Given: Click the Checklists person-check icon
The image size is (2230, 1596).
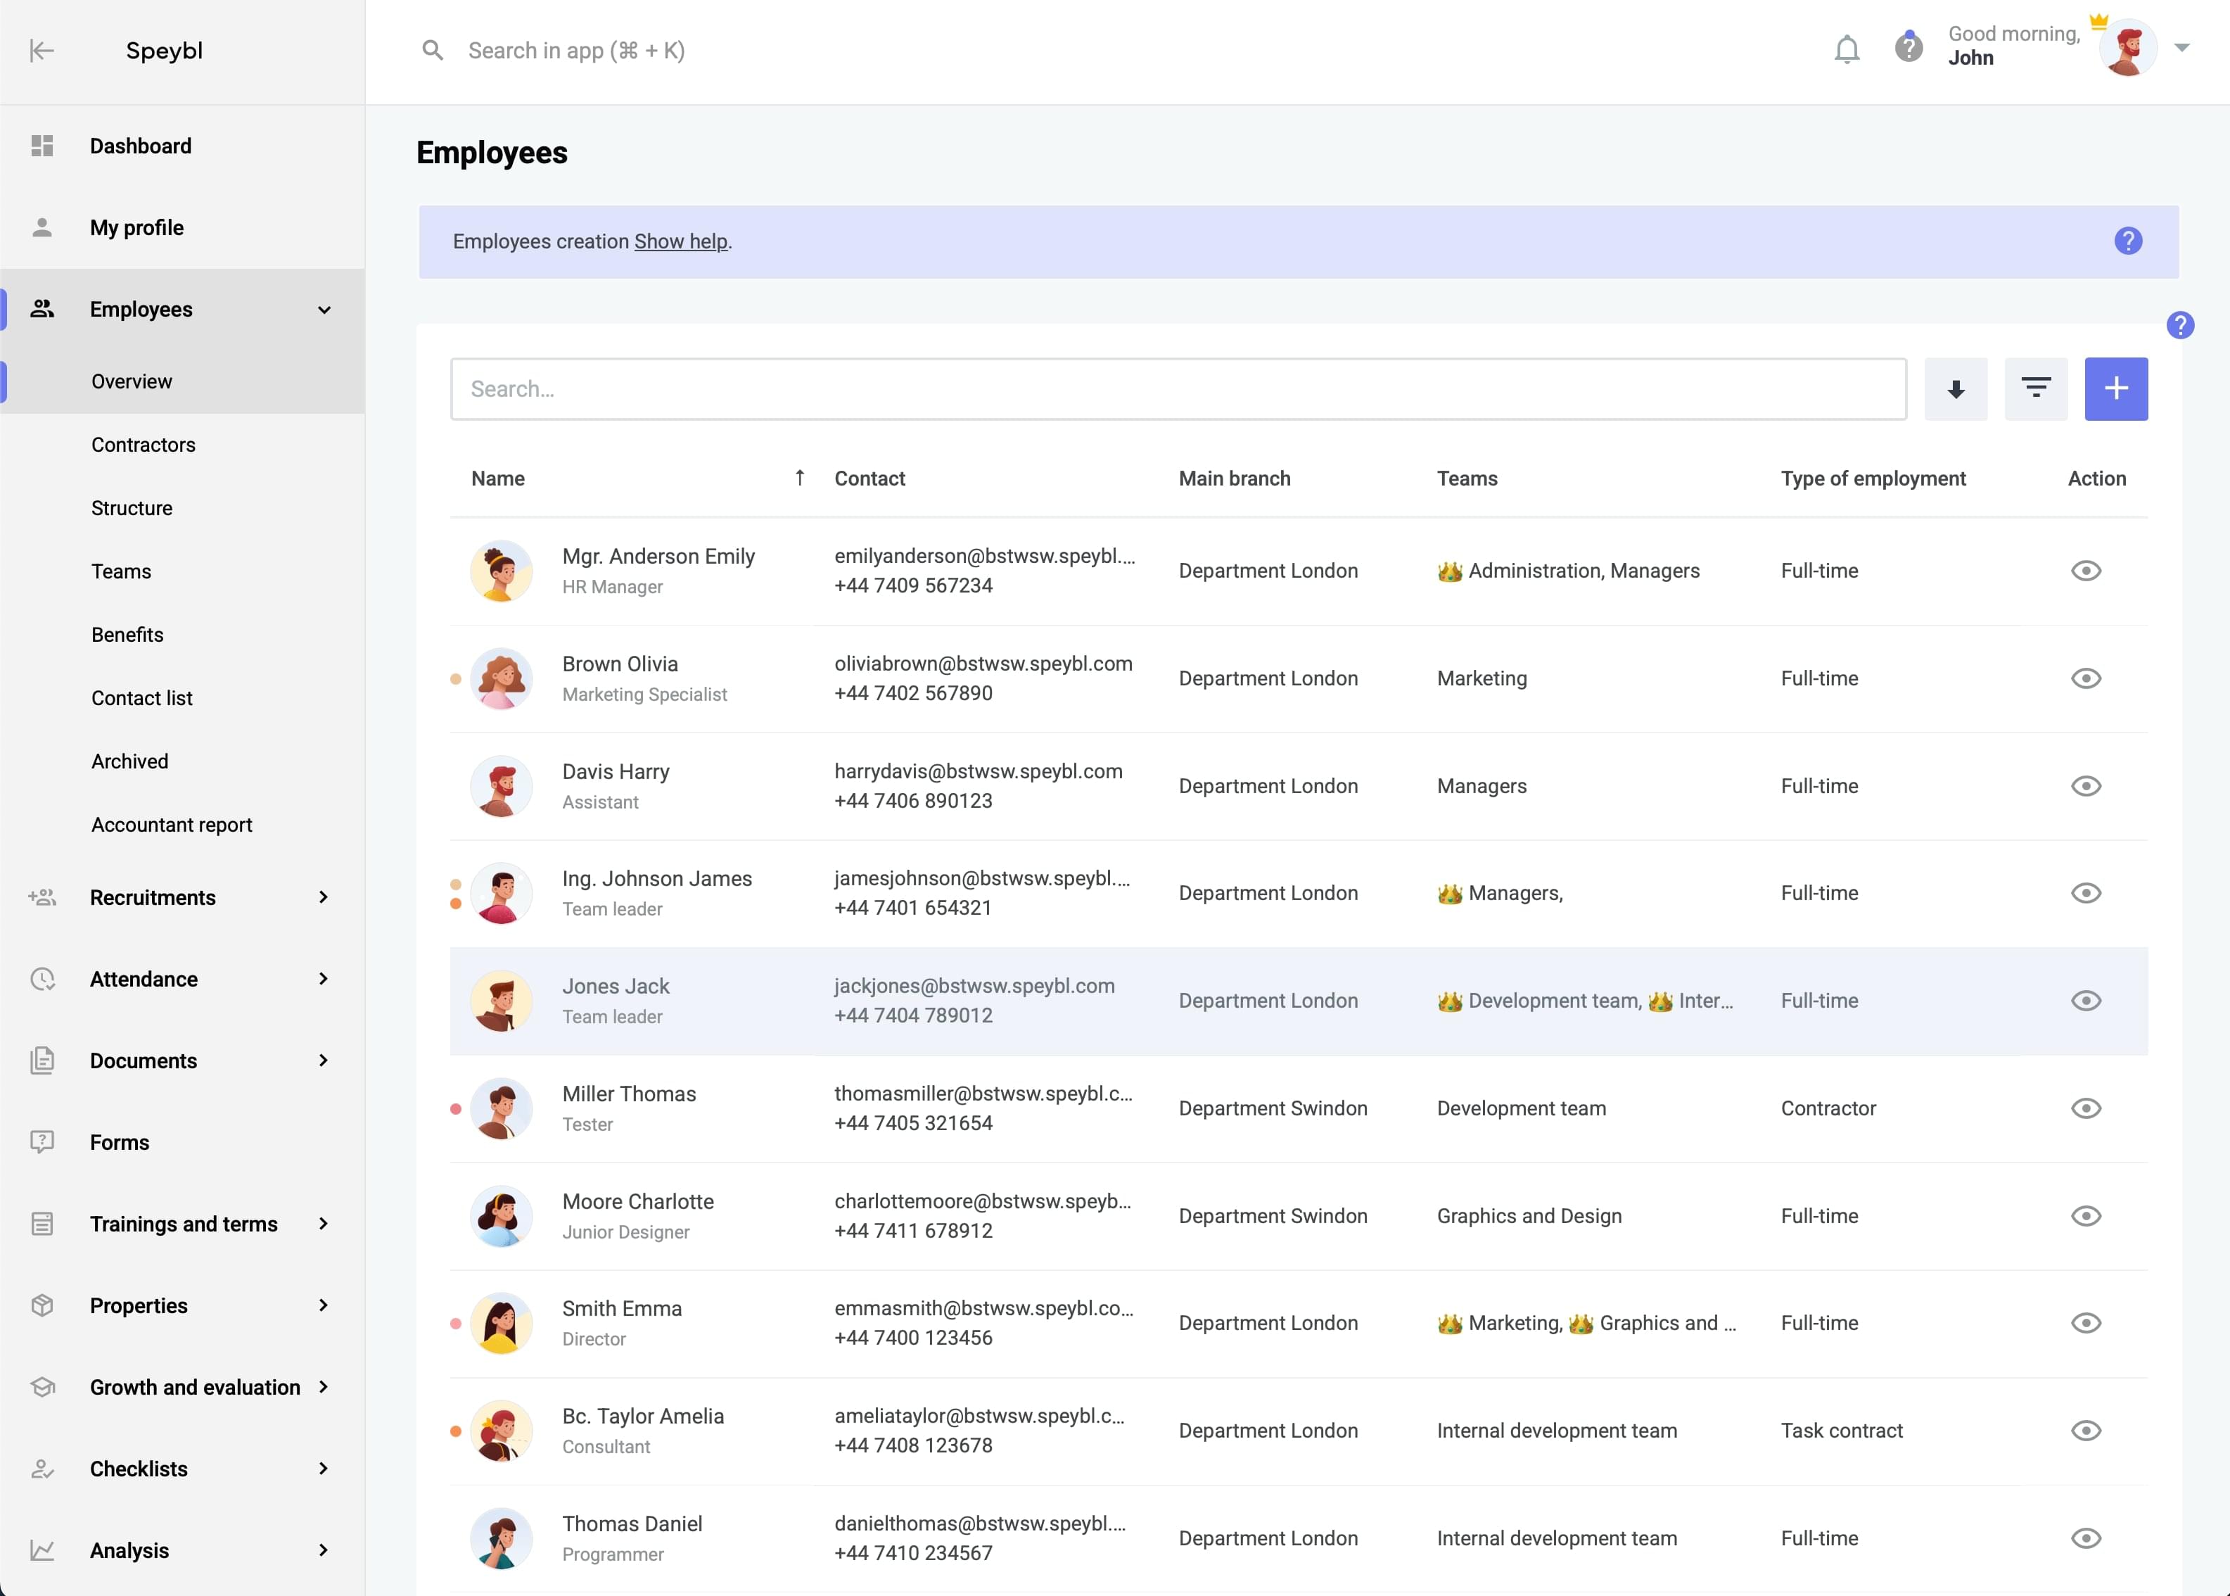Looking at the screenshot, I should (42, 1468).
